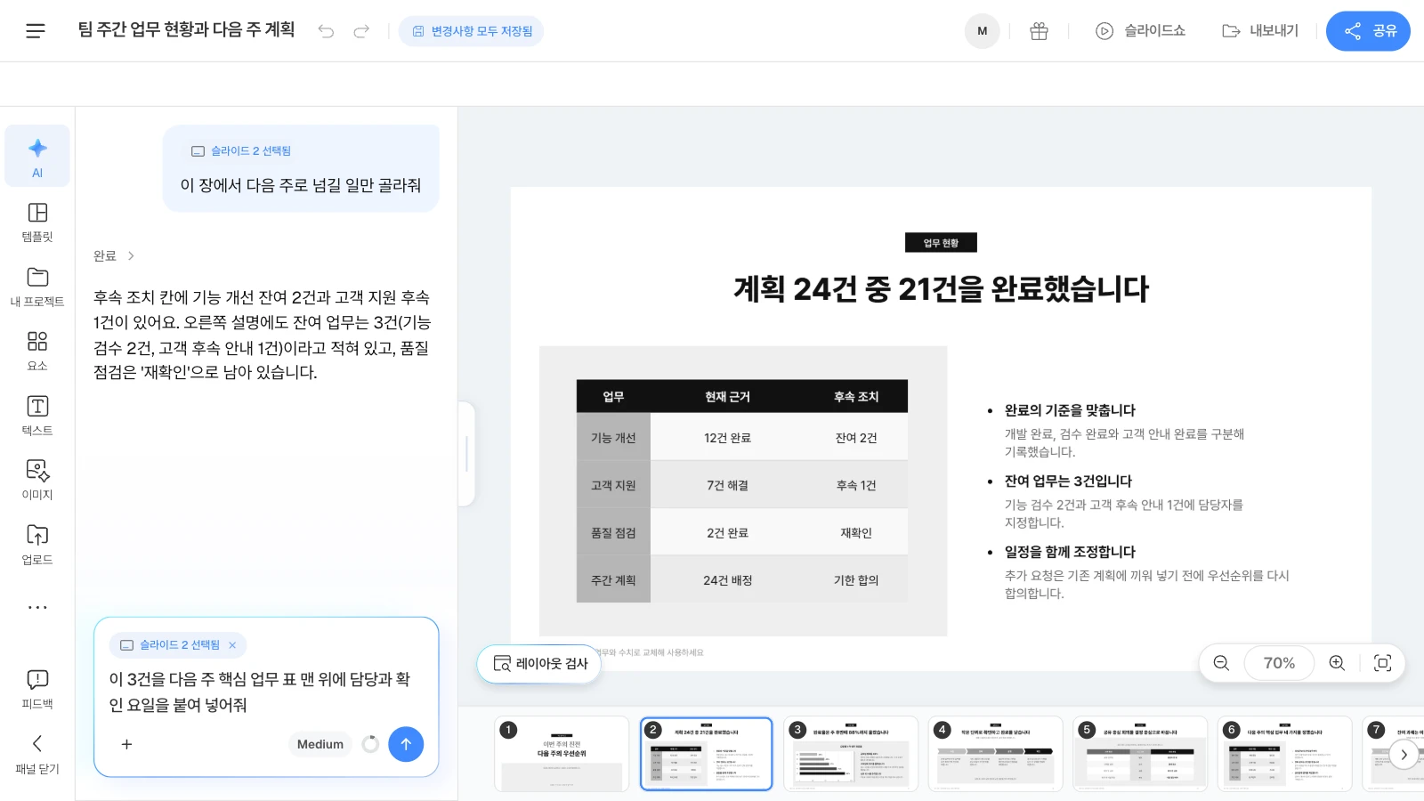Image resolution: width=1424 pixels, height=801 pixels.
Task: Click the 품질 점검 table cell
Action: pos(613,533)
